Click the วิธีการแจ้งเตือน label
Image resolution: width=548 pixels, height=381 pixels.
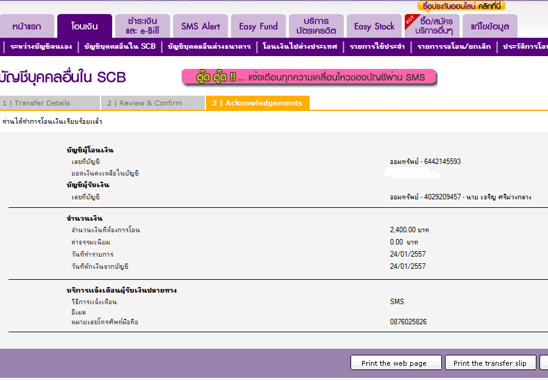click(94, 302)
